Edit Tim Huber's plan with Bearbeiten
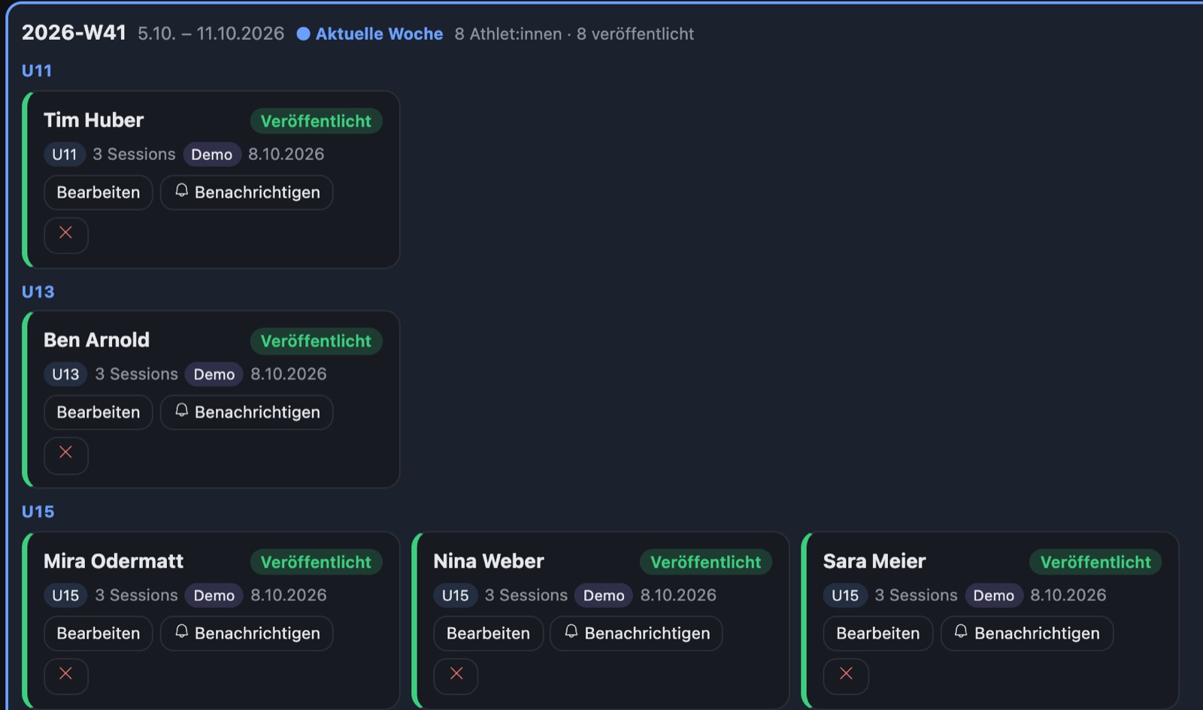 [98, 192]
